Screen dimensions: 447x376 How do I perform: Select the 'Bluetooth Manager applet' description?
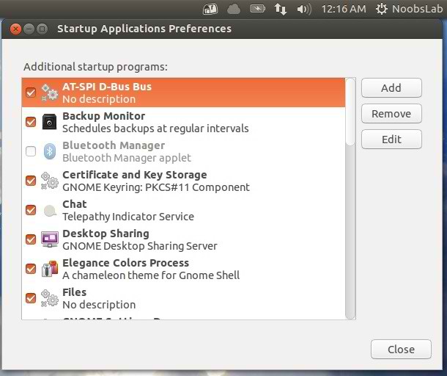127,158
